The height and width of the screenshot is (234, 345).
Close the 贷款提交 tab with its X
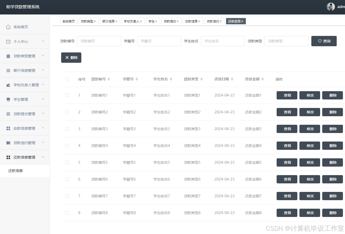click(x=178, y=21)
